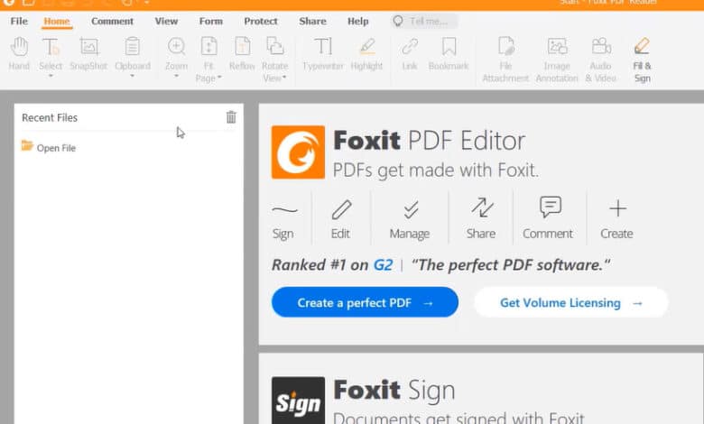
Task: Open the File menu
Action: (19, 21)
